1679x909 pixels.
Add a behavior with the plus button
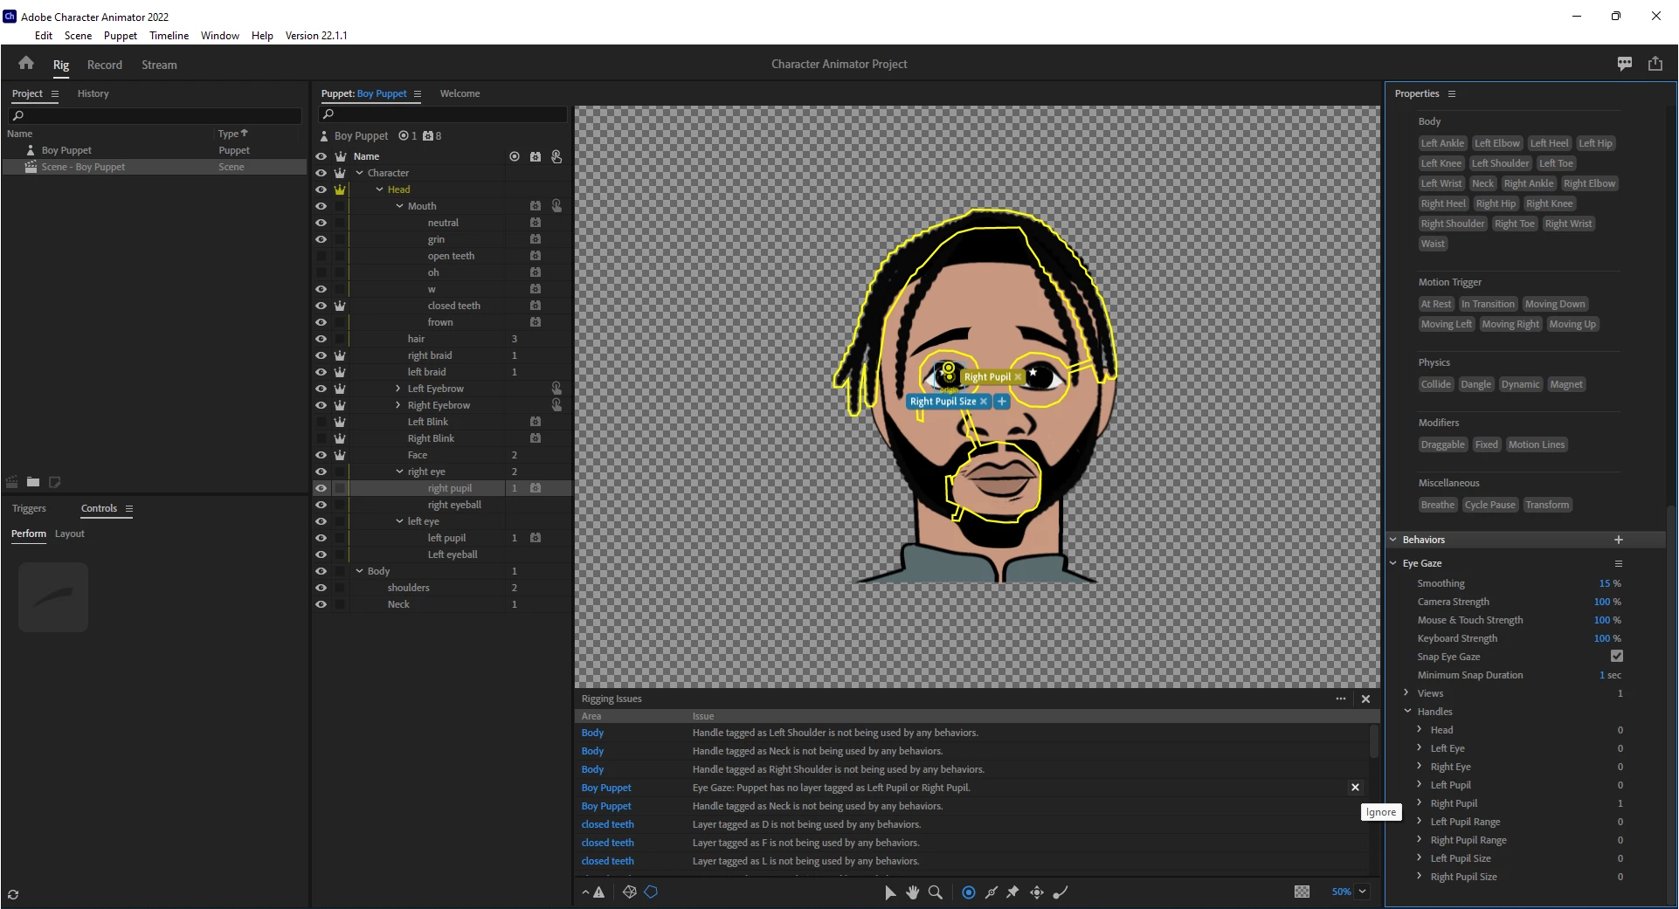coord(1618,540)
